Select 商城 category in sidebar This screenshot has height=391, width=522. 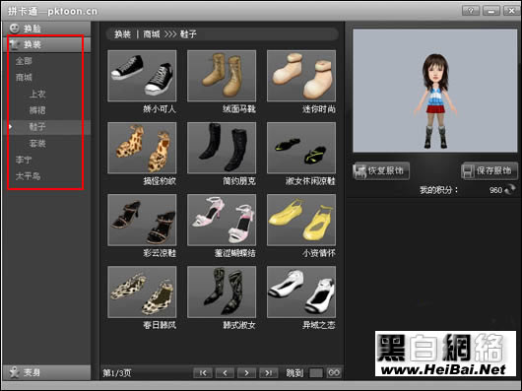(24, 78)
